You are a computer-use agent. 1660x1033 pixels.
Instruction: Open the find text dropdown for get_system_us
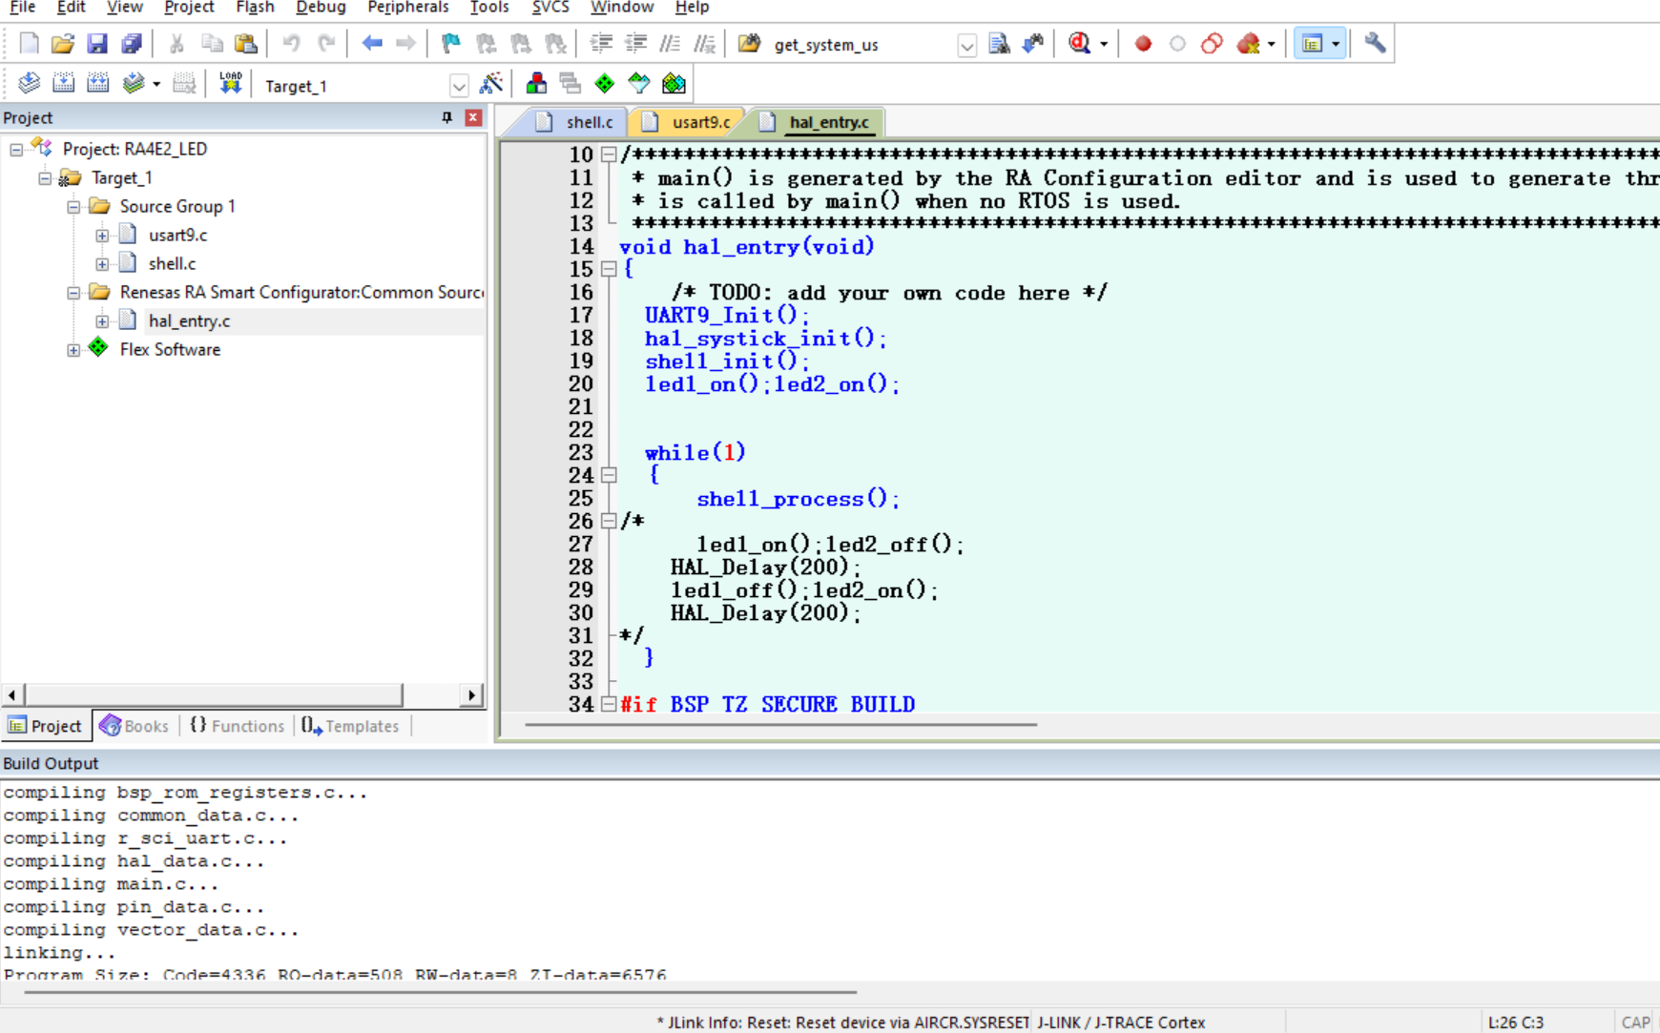[x=966, y=45]
